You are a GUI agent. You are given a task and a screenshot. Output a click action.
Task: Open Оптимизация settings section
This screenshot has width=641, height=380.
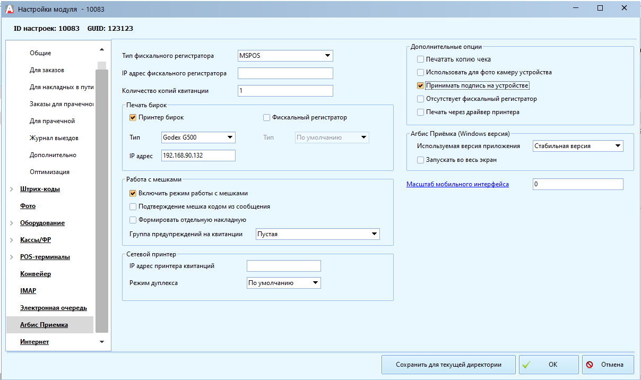coord(49,172)
